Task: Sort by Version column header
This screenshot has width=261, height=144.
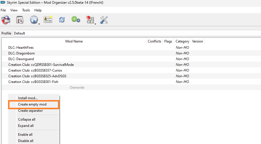Action: coord(198,41)
